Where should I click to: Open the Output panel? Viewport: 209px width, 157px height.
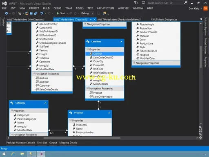click(x=53, y=143)
